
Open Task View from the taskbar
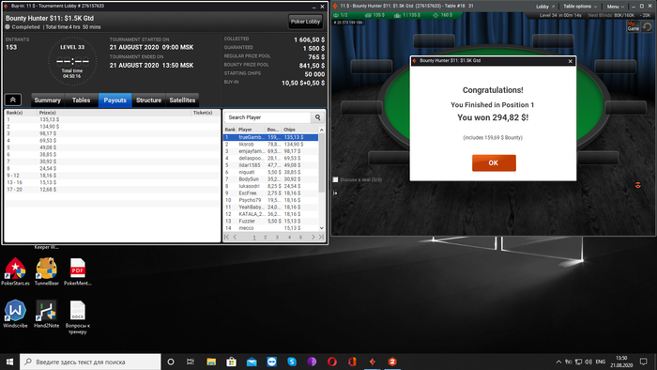pyautogui.click(x=191, y=362)
